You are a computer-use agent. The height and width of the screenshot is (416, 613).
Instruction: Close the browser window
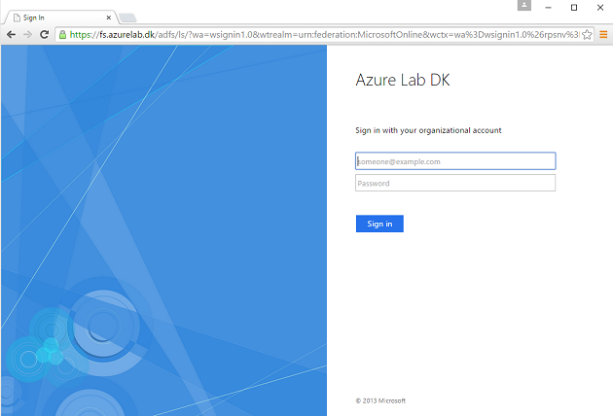pyautogui.click(x=600, y=8)
